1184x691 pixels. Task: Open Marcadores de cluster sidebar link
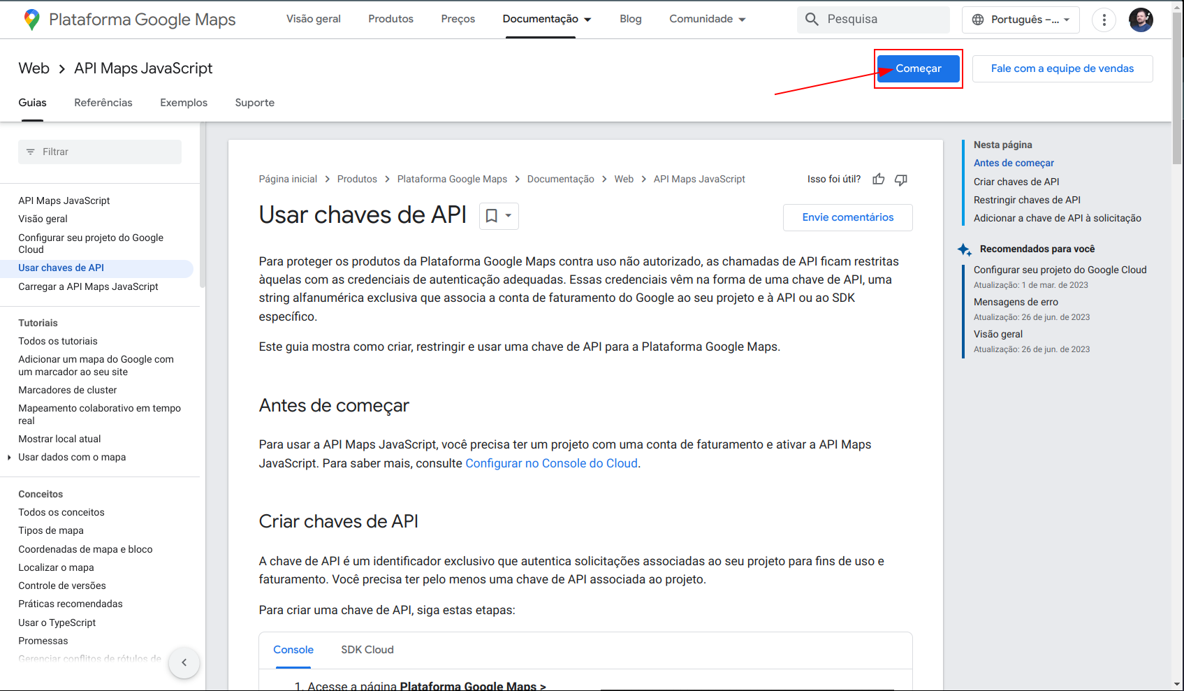(68, 391)
